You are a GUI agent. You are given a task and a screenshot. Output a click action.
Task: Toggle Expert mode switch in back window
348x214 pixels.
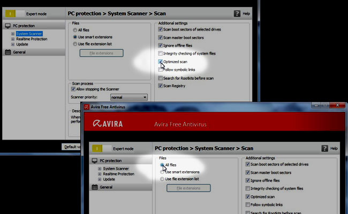click(x=14, y=14)
